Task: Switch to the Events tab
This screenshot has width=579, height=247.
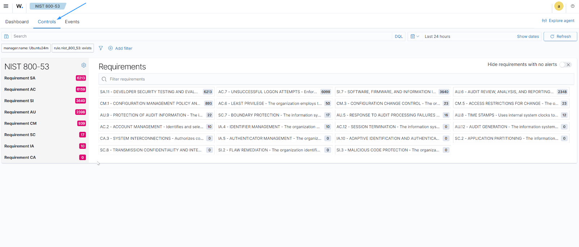Action: click(72, 22)
